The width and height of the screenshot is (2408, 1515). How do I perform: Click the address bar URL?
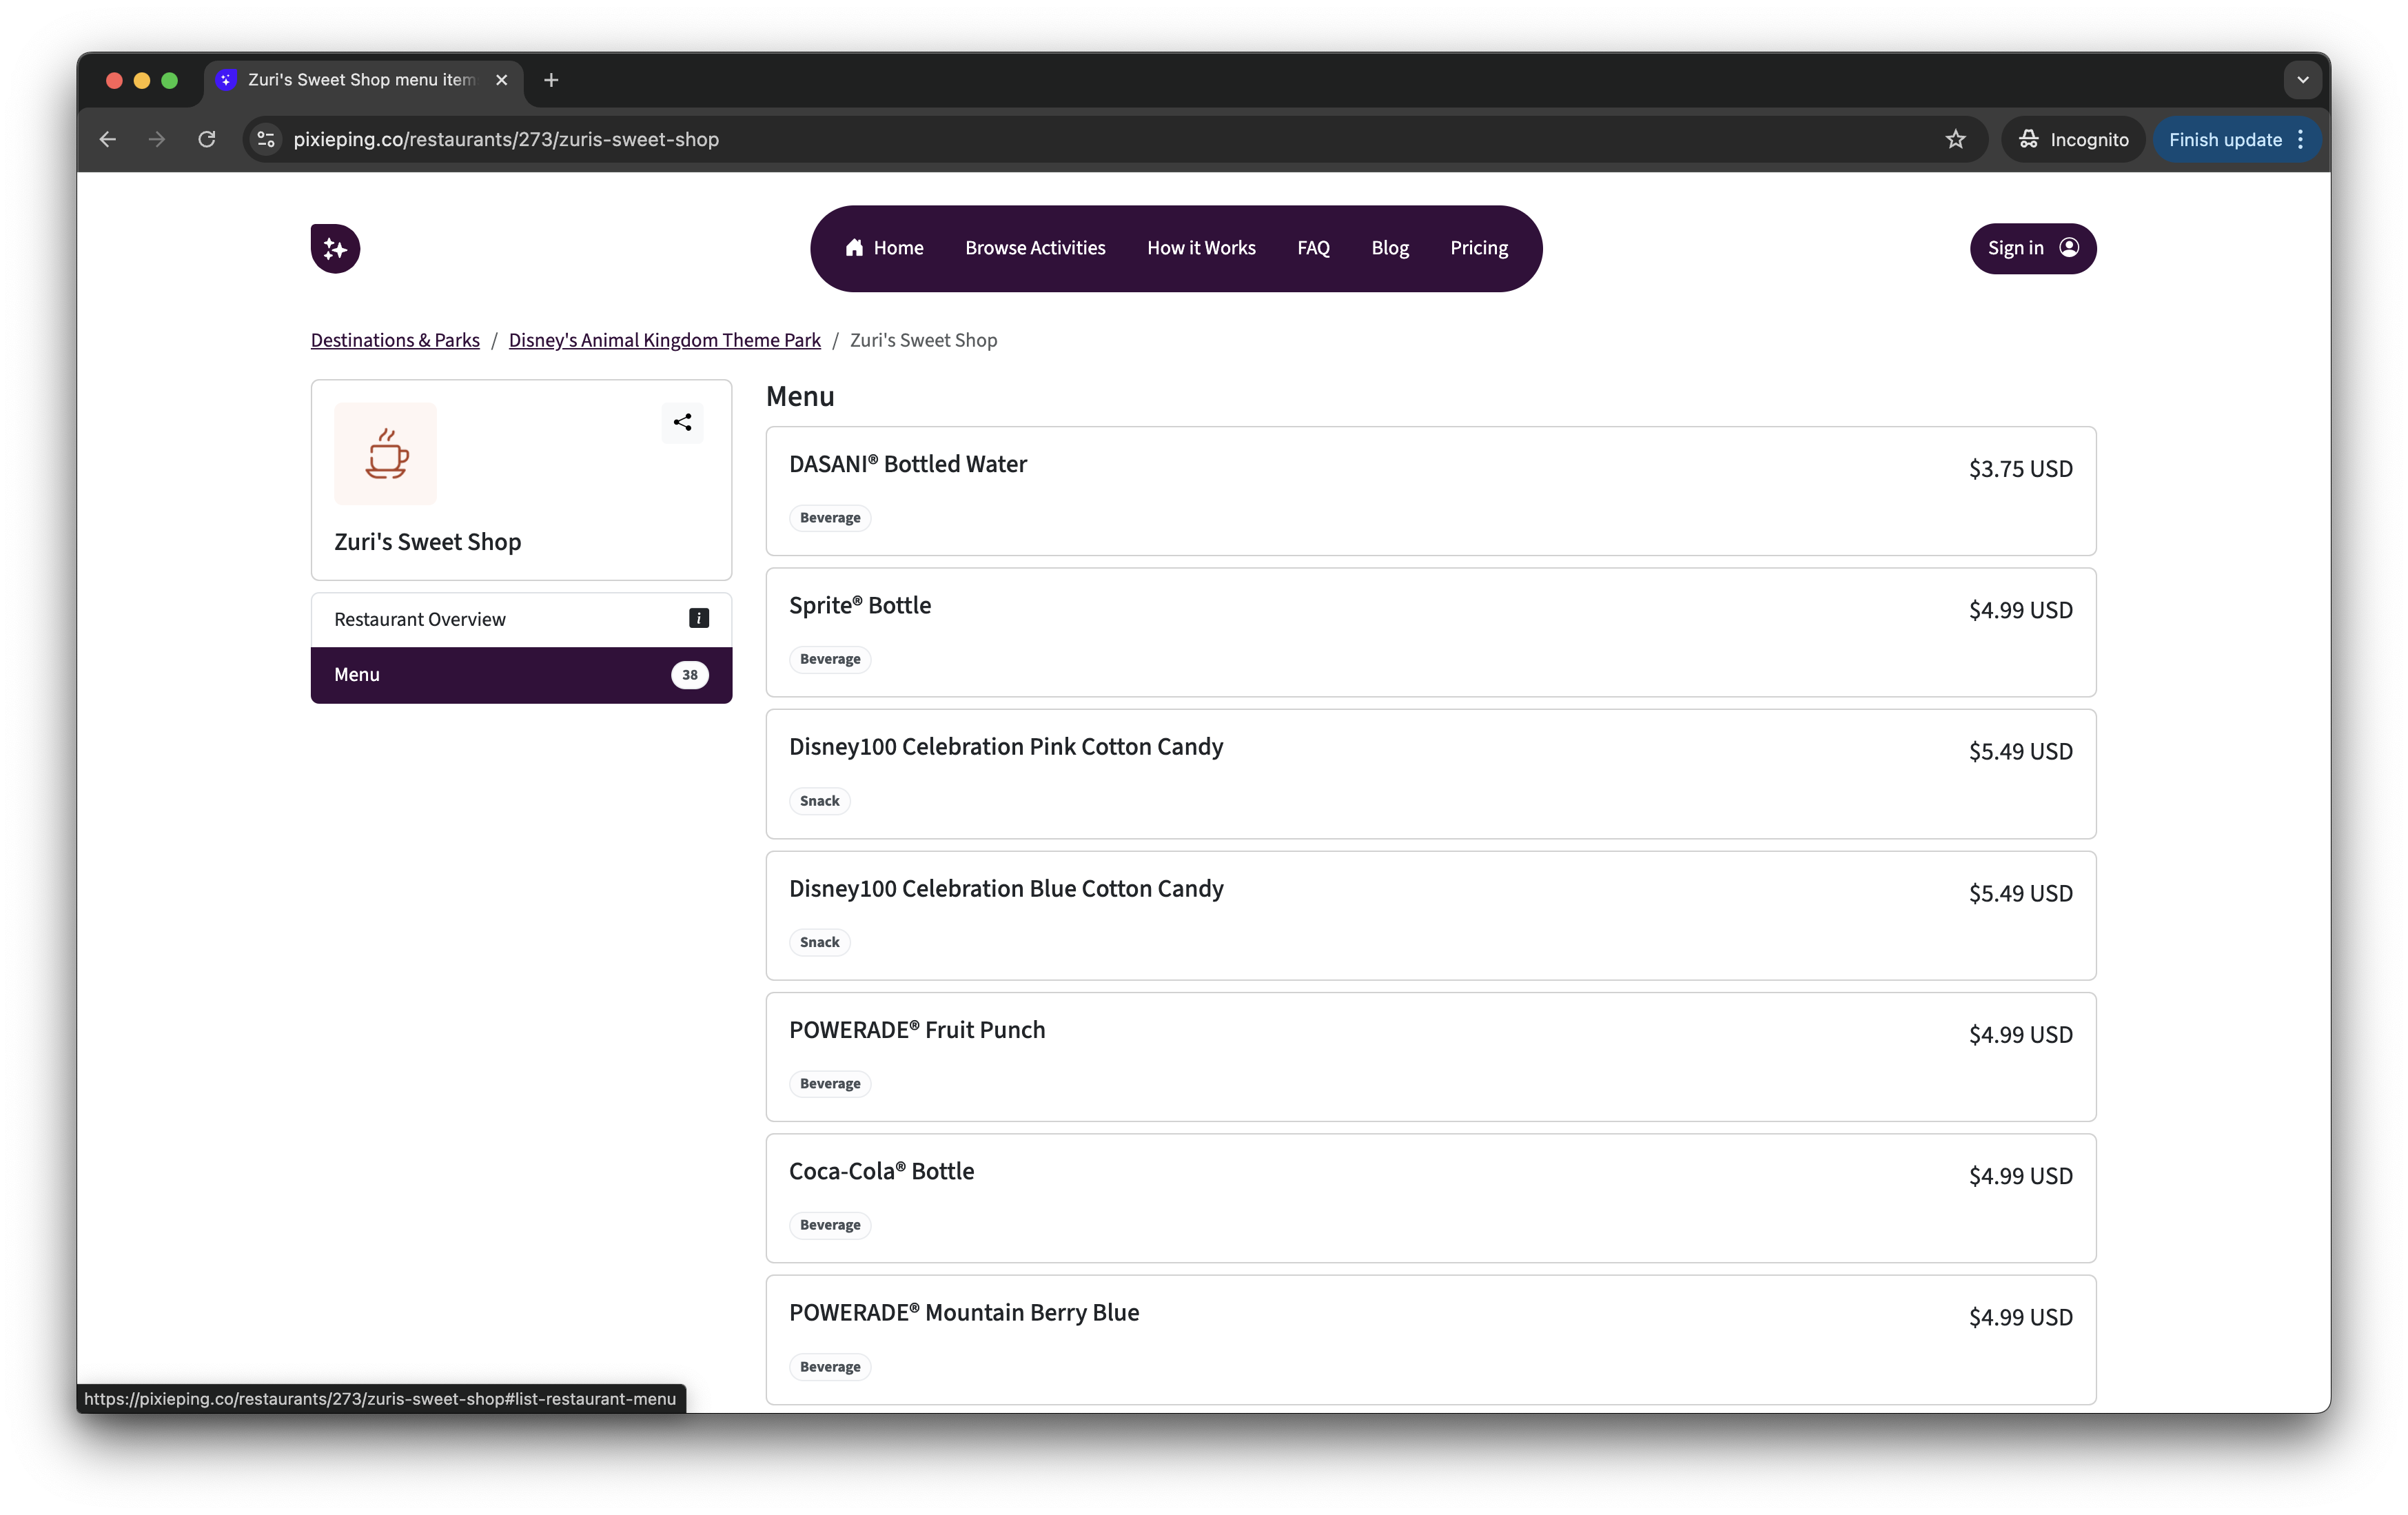pos(506,139)
